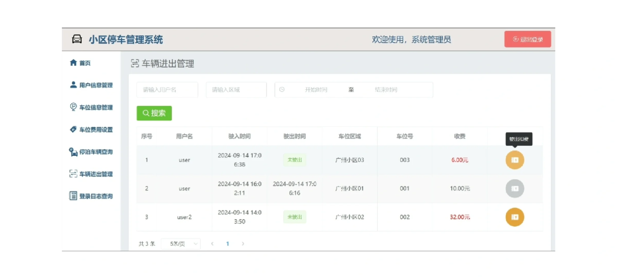Focus the 请输入用户名 input field
Screen dimensions: 617x279
pyautogui.click(x=167, y=90)
